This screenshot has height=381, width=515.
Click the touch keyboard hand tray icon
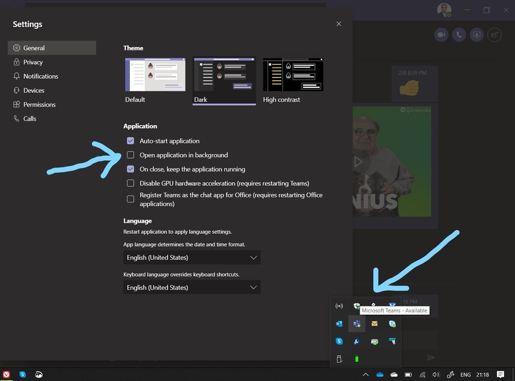392,341
